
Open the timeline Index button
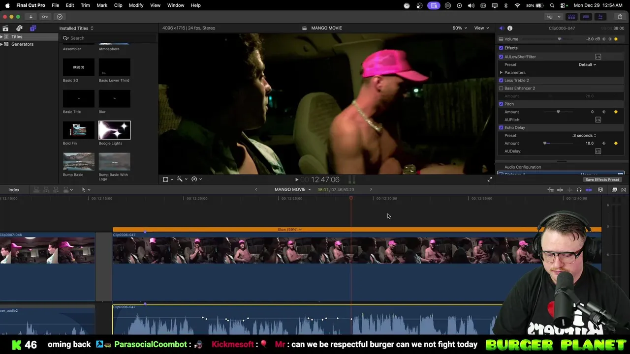point(14,190)
